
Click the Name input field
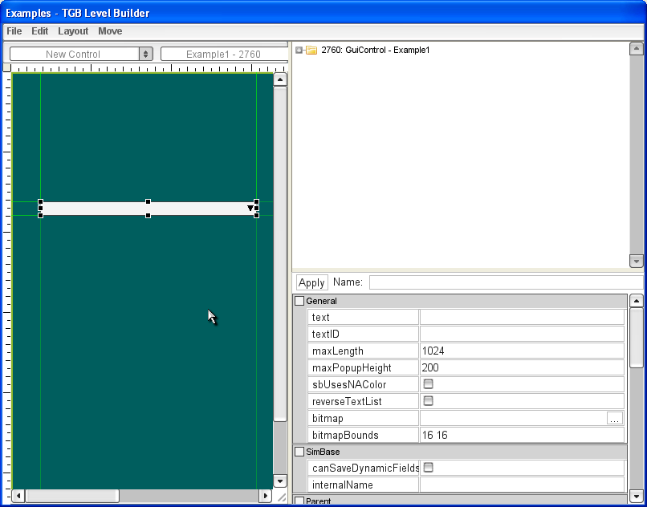coord(506,282)
